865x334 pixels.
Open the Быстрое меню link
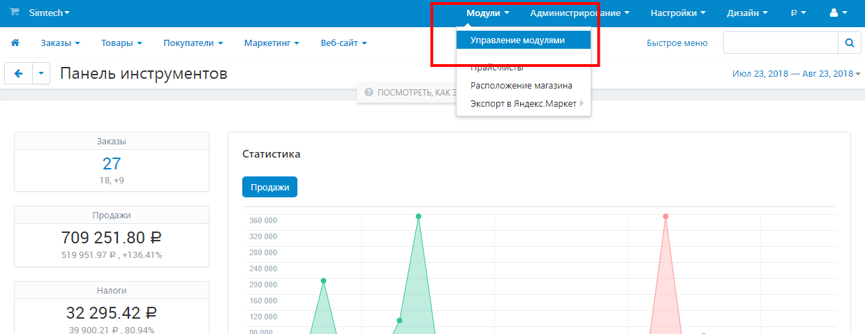[x=677, y=43]
